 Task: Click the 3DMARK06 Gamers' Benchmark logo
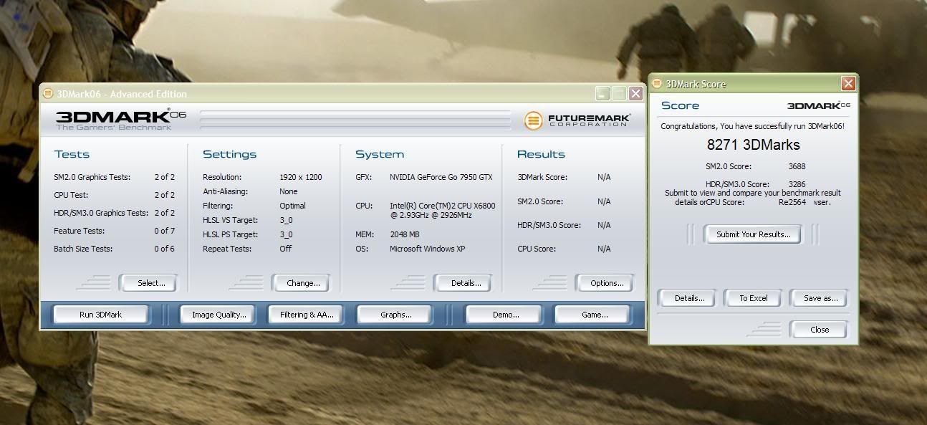[120, 120]
